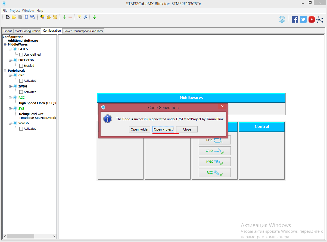Click the question mark Help icon
327x242 pixels.
click(x=79, y=17)
